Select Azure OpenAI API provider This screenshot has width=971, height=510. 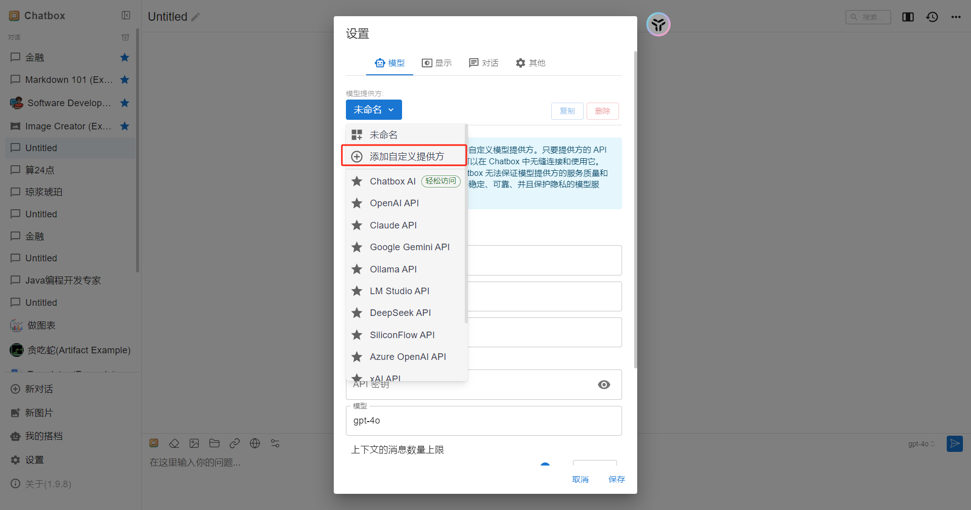click(406, 357)
